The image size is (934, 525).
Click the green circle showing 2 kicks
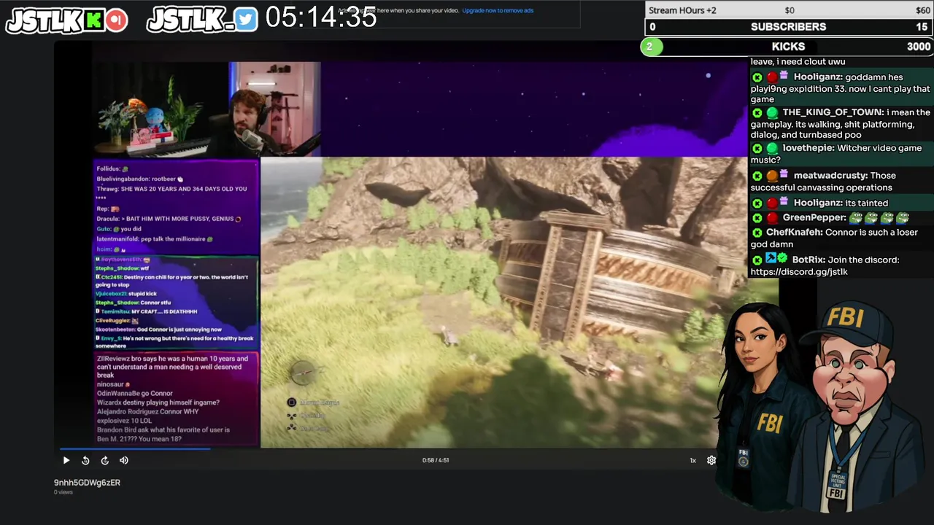(651, 47)
